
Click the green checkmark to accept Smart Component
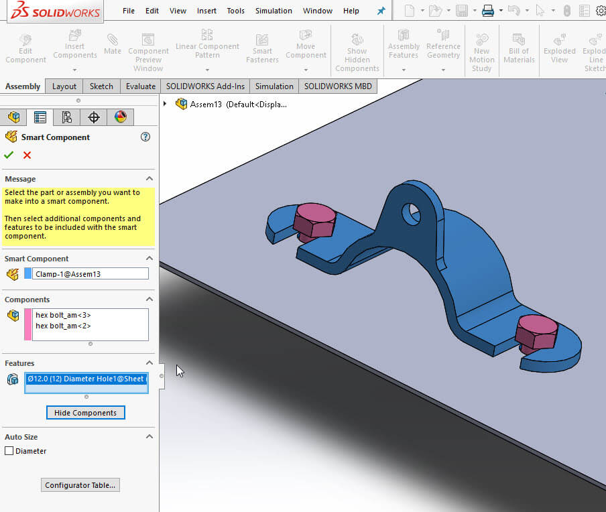coord(9,155)
